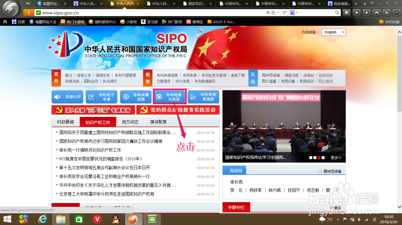Open 专利检索与查询 quick button
Screen dimensions: 402x225
(x=170, y=97)
